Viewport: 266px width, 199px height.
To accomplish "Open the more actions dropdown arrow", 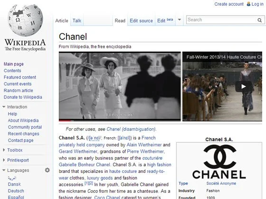I will click(x=180, y=19).
